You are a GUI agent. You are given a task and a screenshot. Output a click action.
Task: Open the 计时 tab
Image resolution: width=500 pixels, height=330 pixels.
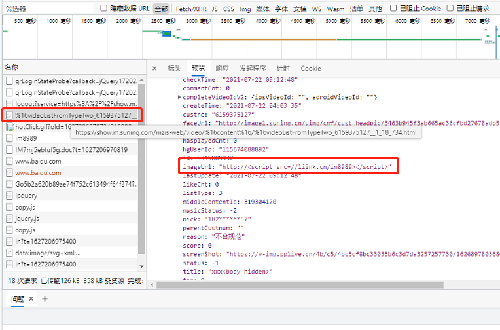click(x=283, y=68)
